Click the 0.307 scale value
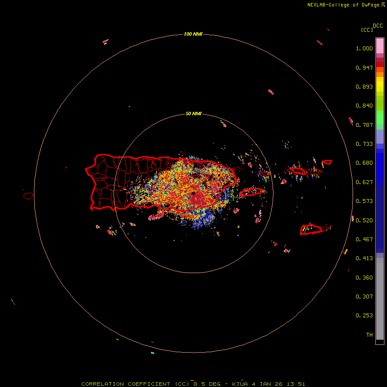Screen dimensions: 387x387 click(x=364, y=297)
